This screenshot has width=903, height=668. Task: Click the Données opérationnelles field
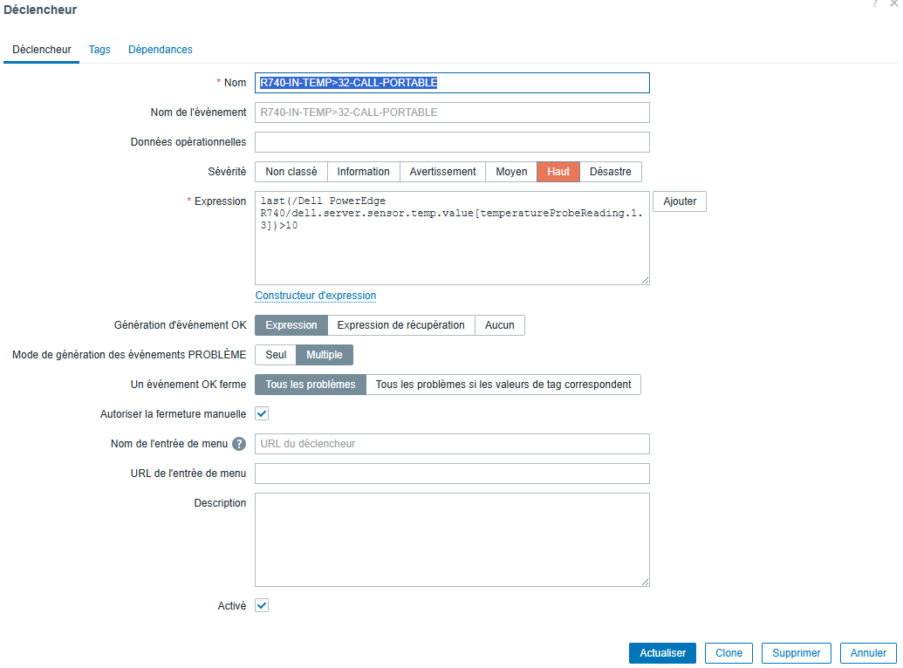tap(452, 142)
